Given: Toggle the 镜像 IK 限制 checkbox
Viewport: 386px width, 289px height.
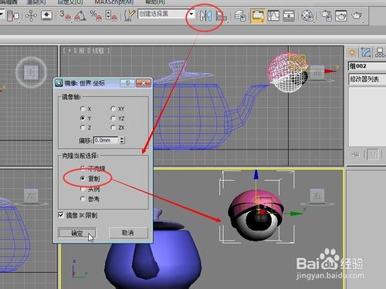Looking at the screenshot, I should pos(61,215).
